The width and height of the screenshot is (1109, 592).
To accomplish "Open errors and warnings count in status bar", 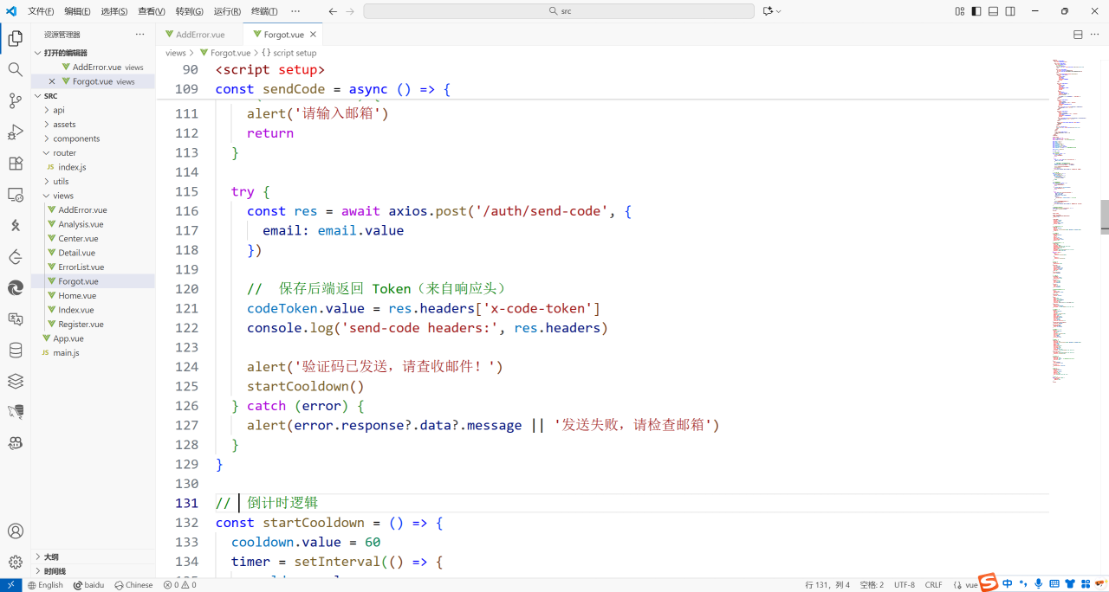I will coord(180,585).
